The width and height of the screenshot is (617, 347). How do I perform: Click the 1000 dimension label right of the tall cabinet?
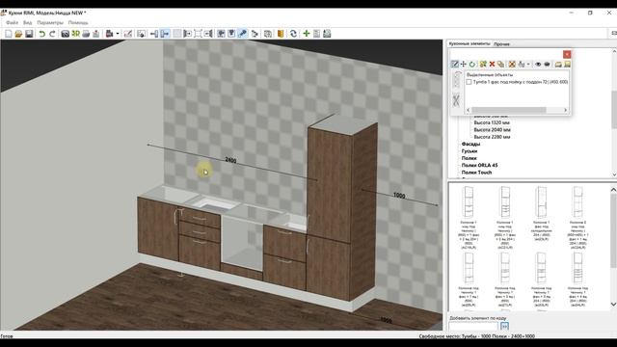pyautogui.click(x=399, y=196)
